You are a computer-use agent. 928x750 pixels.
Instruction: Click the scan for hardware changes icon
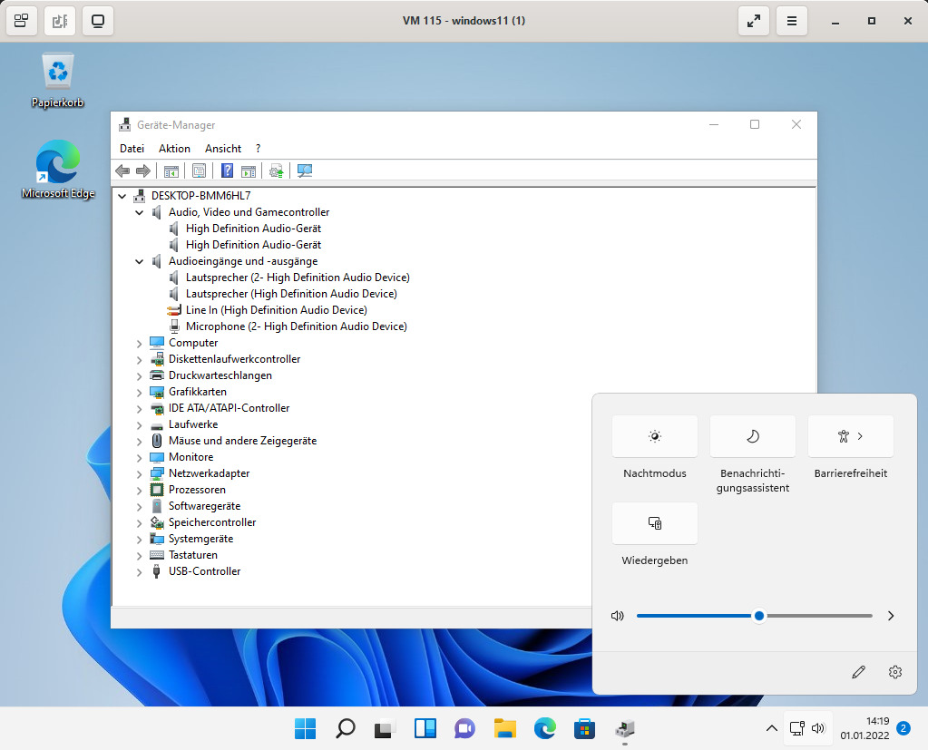tap(304, 171)
